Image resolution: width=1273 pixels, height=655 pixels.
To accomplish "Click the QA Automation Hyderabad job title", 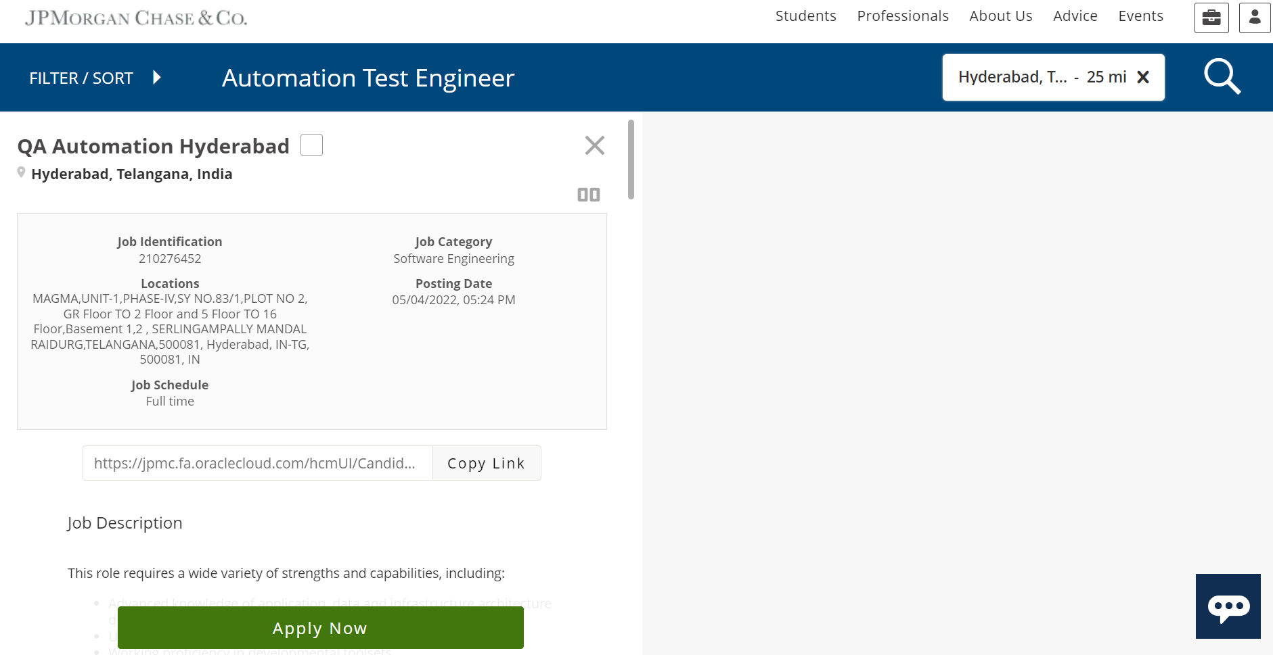I will (153, 146).
